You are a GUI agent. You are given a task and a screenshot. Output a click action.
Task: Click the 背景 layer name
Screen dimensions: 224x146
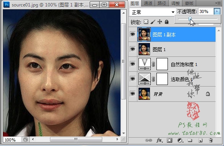coord(158,94)
